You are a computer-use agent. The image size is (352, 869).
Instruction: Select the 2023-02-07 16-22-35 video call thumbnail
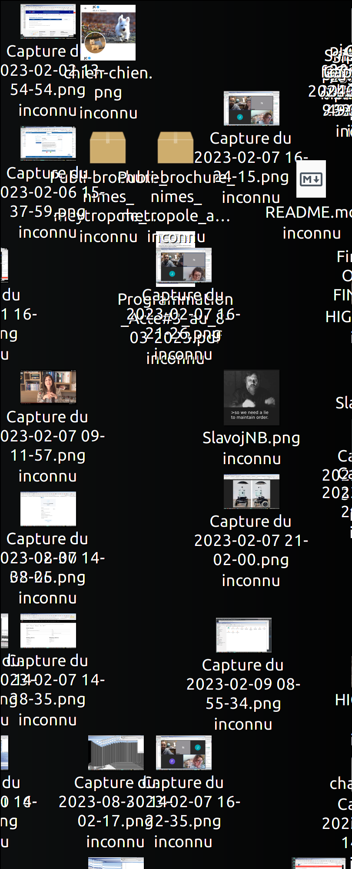(x=183, y=753)
